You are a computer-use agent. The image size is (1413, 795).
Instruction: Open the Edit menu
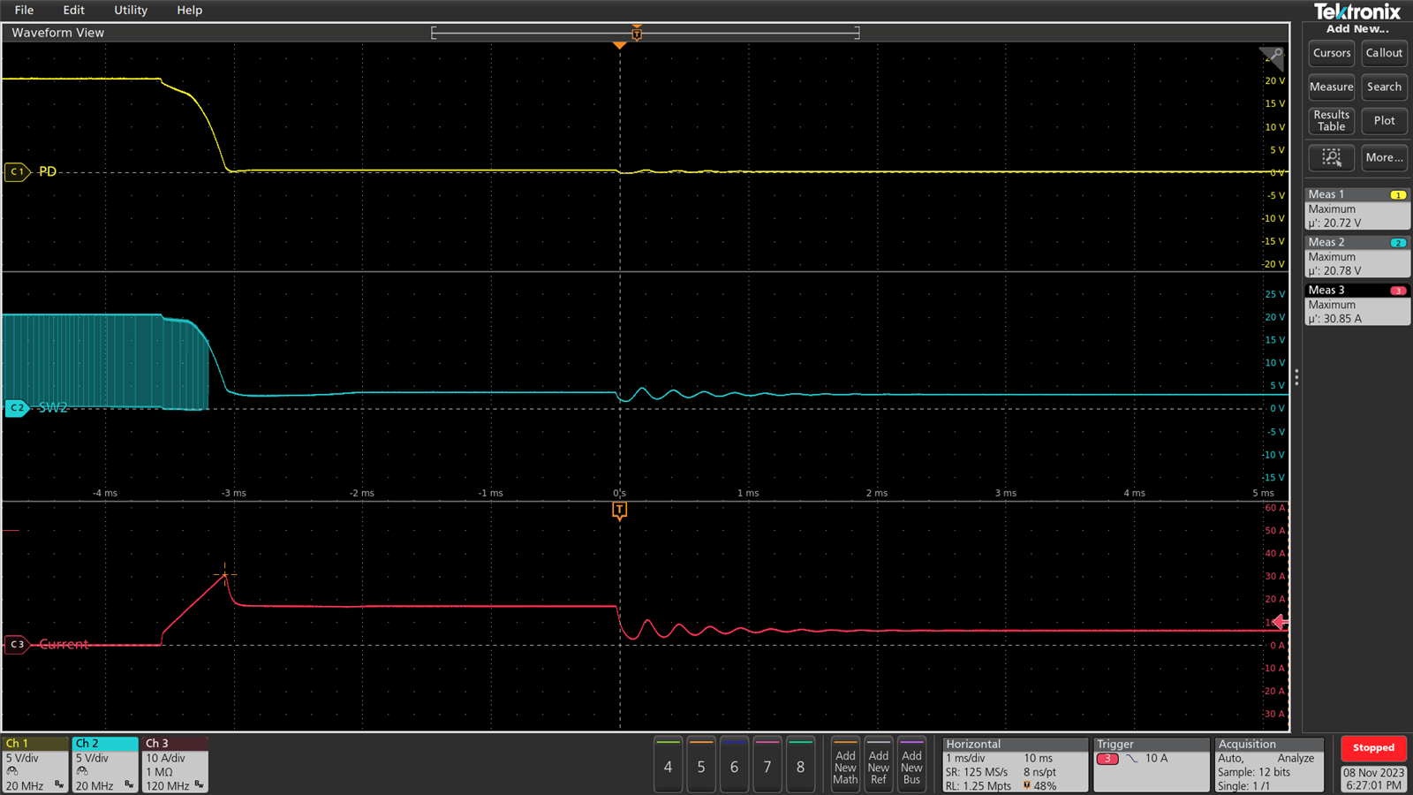point(73,10)
